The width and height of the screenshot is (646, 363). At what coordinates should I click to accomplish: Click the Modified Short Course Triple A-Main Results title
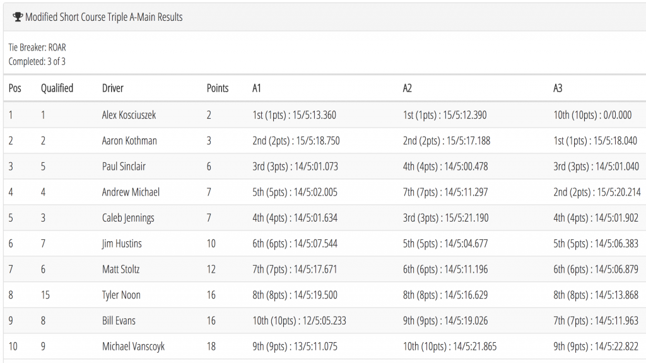[x=104, y=17]
